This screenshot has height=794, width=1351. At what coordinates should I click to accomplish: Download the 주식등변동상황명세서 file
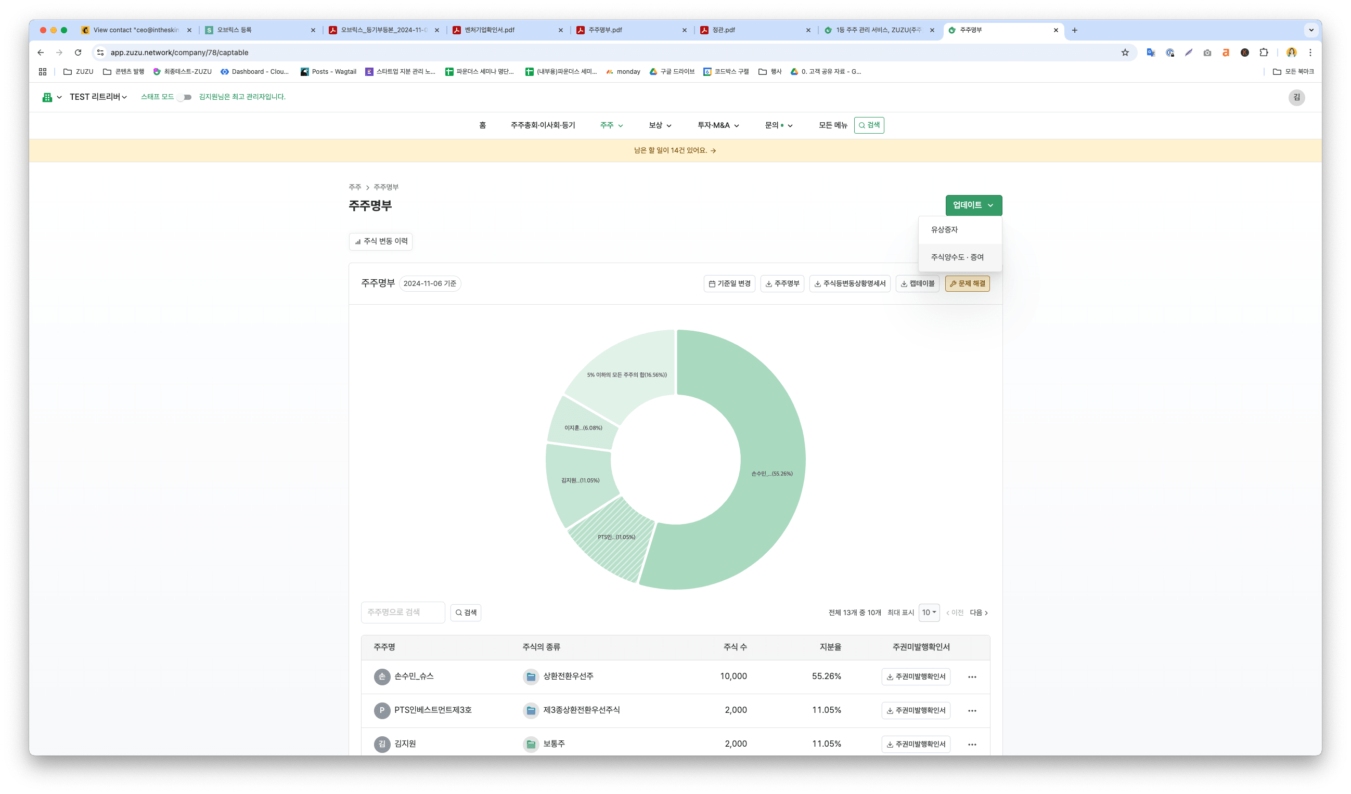click(x=850, y=283)
